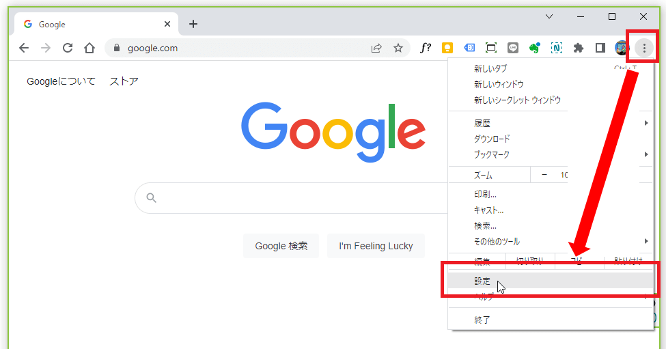666x349 pixels.
Task: Select 設定 from the Chrome menu
Action: coord(482,281)
